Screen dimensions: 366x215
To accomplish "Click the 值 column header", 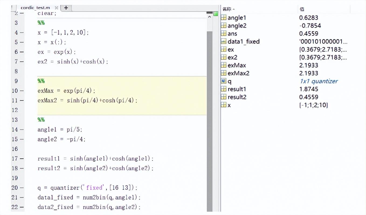I will click(x=302, y=9).
